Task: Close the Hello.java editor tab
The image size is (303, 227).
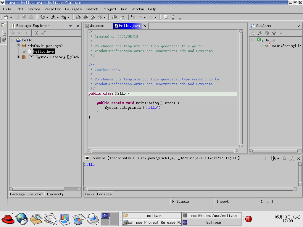Action: 145,26
